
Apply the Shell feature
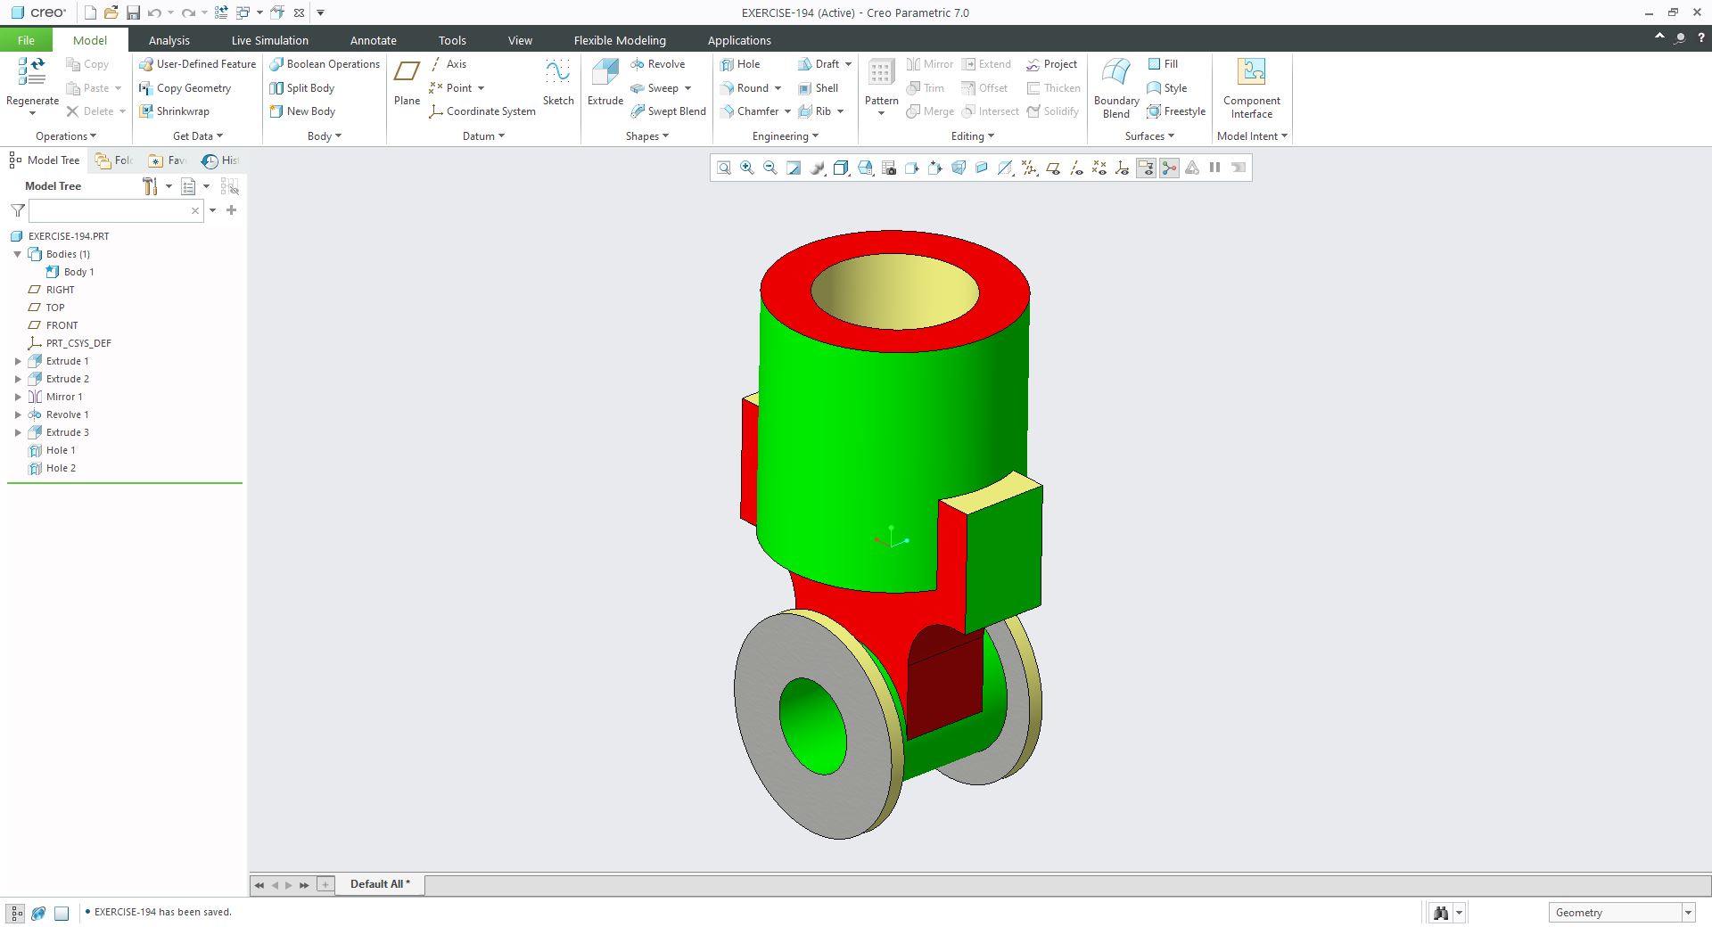tap(818, 88)
